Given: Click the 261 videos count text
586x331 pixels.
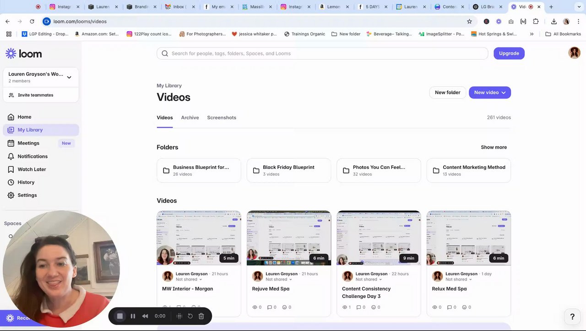Looking at the screenshot, I should (x=499, y=118).
